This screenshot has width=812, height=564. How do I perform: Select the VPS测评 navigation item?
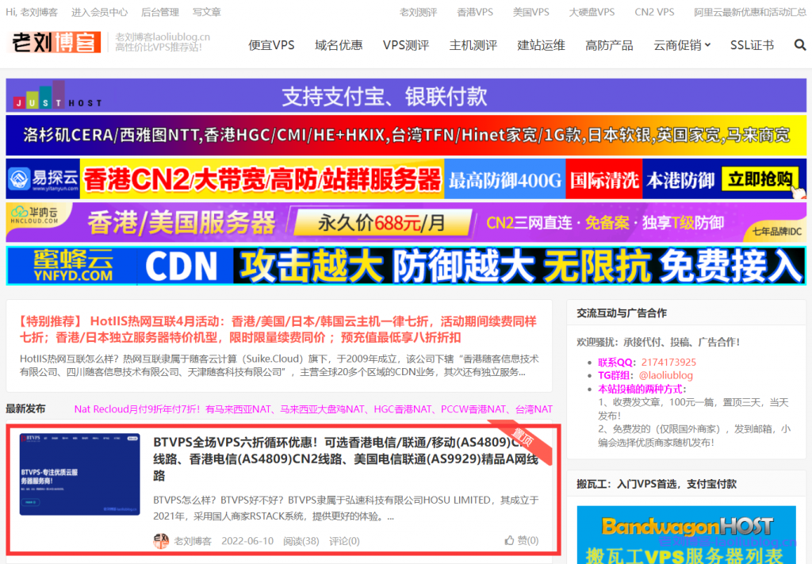(x=406, y=45)
